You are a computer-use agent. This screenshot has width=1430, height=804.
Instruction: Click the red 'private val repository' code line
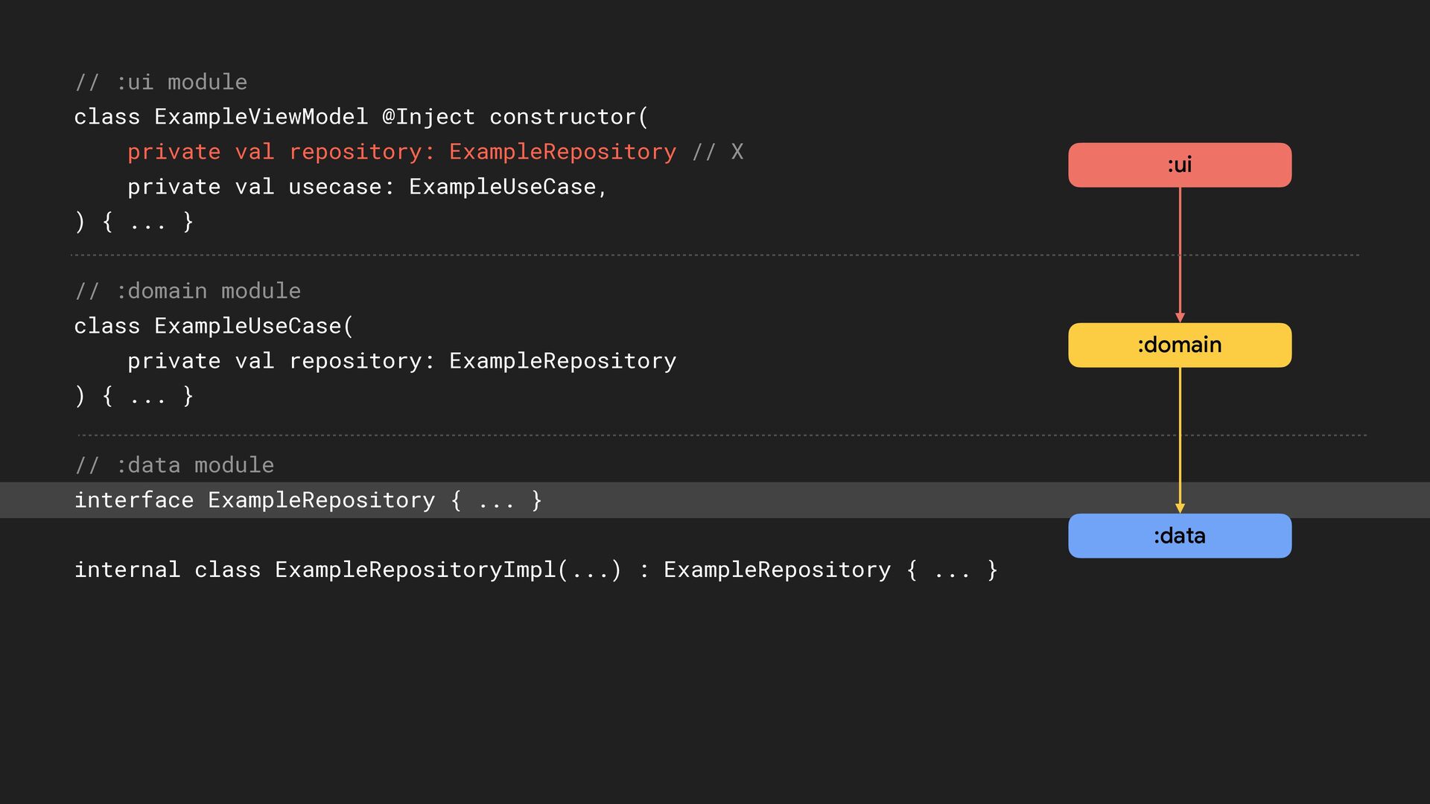coord(401,152)
